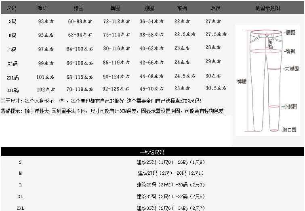
Task: Click 建议27码（2尺）-28码 recommendation
Action: (x=171, y=173)
